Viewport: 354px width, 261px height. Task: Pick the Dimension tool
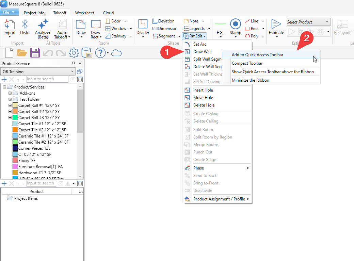(x=165, y=29)
